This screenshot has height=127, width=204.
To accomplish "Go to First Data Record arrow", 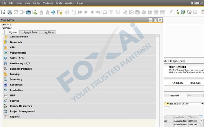I will click(80, 12).
